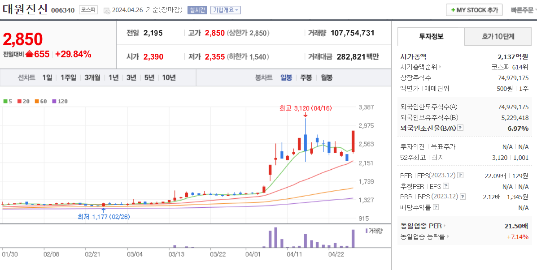This screenshot has width=537, height=270.
Task: Click the 전일 value 2,195
Action: [x=153, y=33]
